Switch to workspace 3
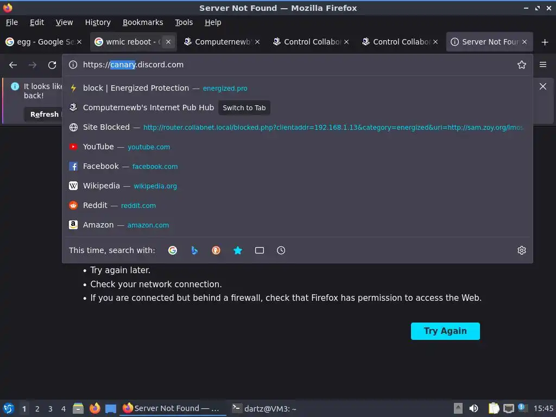 click(x=50, y=409)
